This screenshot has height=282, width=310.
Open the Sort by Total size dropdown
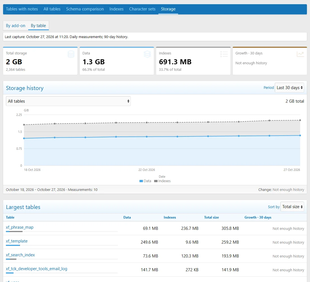pos(292,207)
